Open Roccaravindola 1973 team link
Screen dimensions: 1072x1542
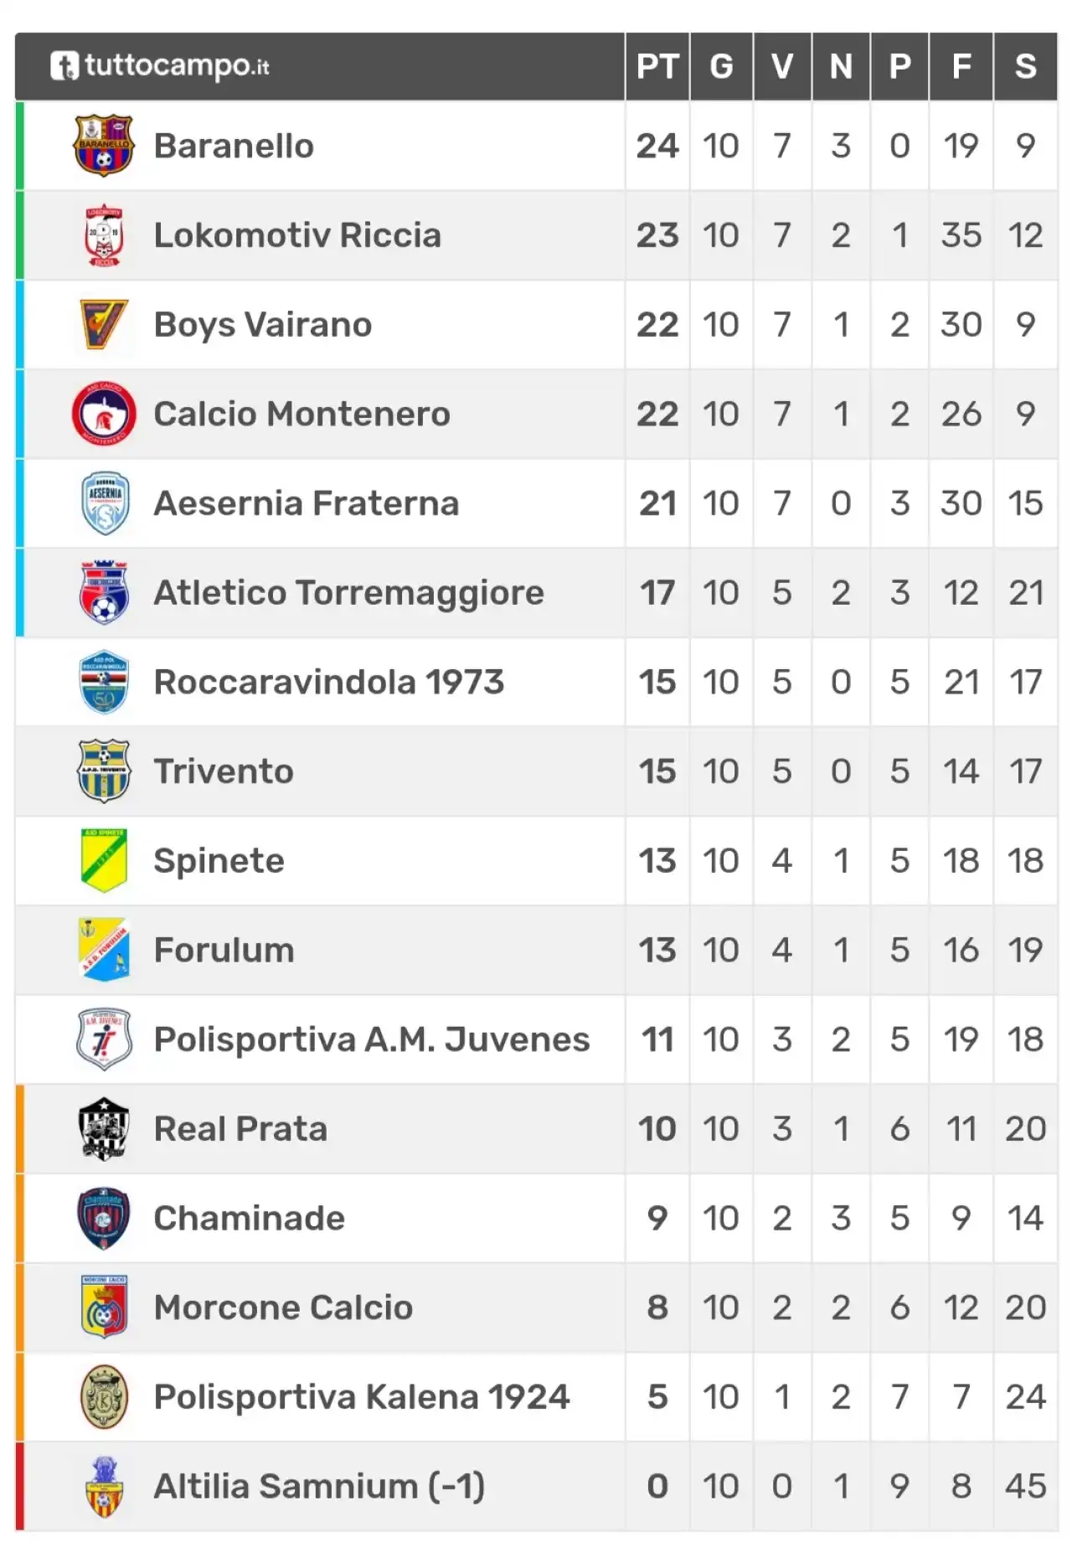(329, 682)
